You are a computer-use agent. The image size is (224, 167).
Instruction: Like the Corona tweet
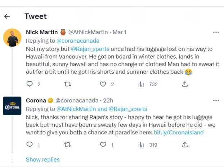point(103,145)
